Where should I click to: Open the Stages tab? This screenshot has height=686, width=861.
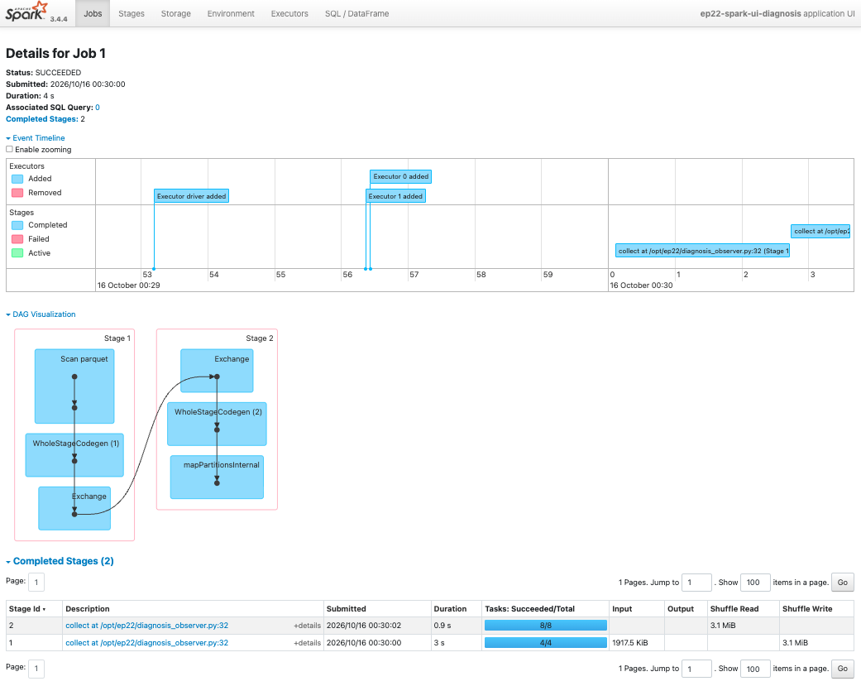(132, 13)
